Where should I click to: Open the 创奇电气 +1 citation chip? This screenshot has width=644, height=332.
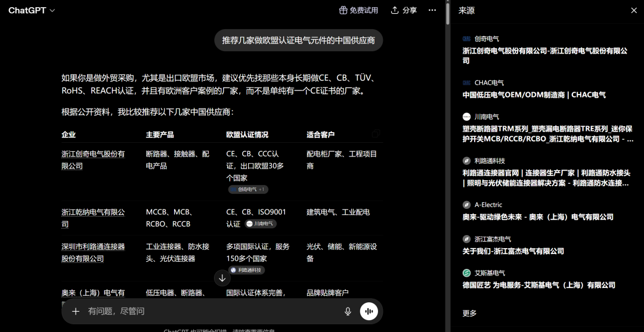coord(249,189)
